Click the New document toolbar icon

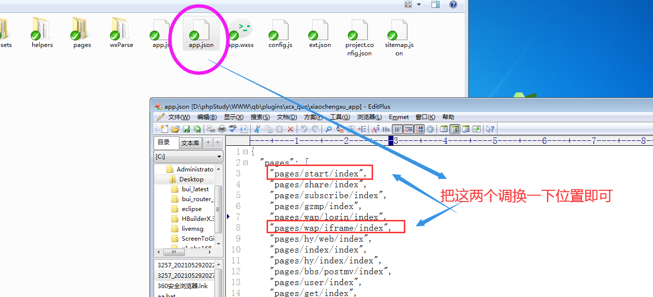tap(164, 129)
